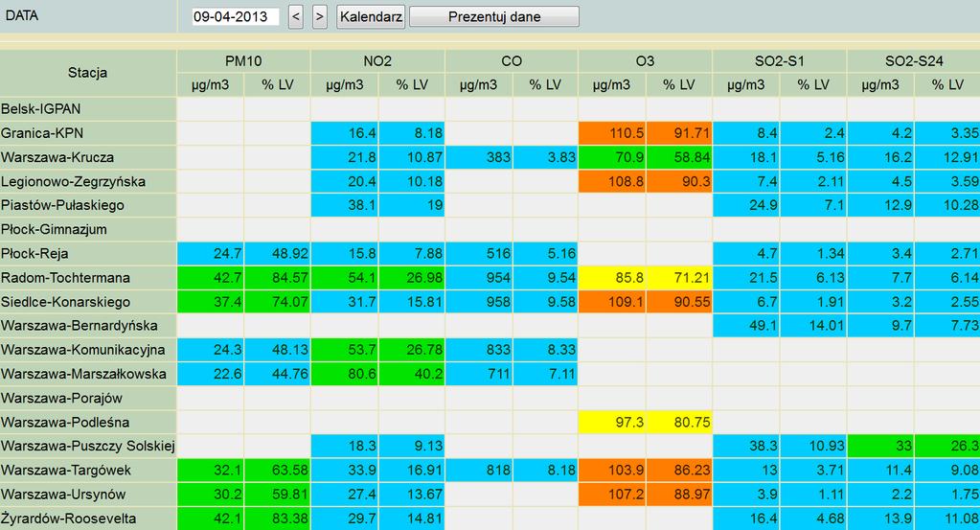
Task: Select the Stacja column header
Action: [87, 73]
